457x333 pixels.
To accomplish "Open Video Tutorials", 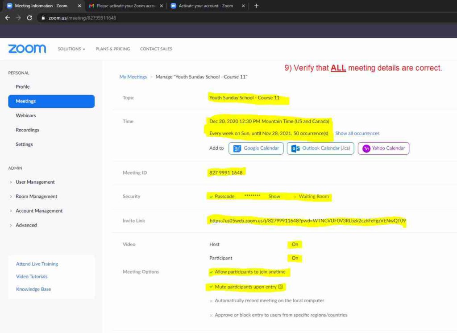I will point(32,276).
